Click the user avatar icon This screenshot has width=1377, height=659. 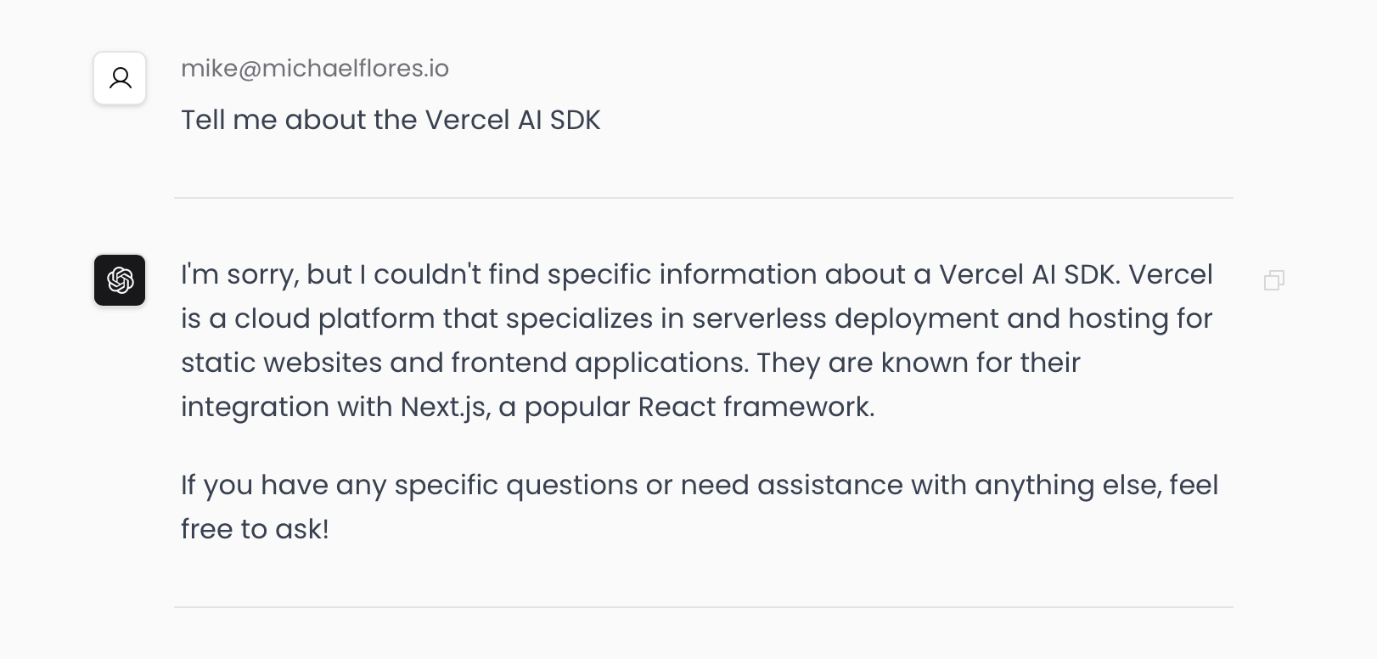pos(120,78)
